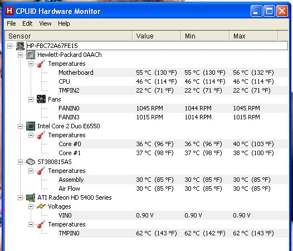Click thermometer icon under ATI Radeon HD 5400
This screenshot has height=251, width=293.
41,224
